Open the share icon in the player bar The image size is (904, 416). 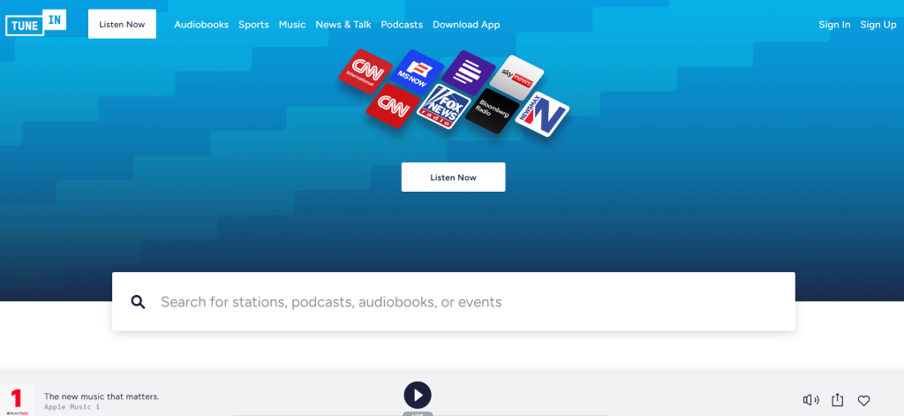pos(838,400)
